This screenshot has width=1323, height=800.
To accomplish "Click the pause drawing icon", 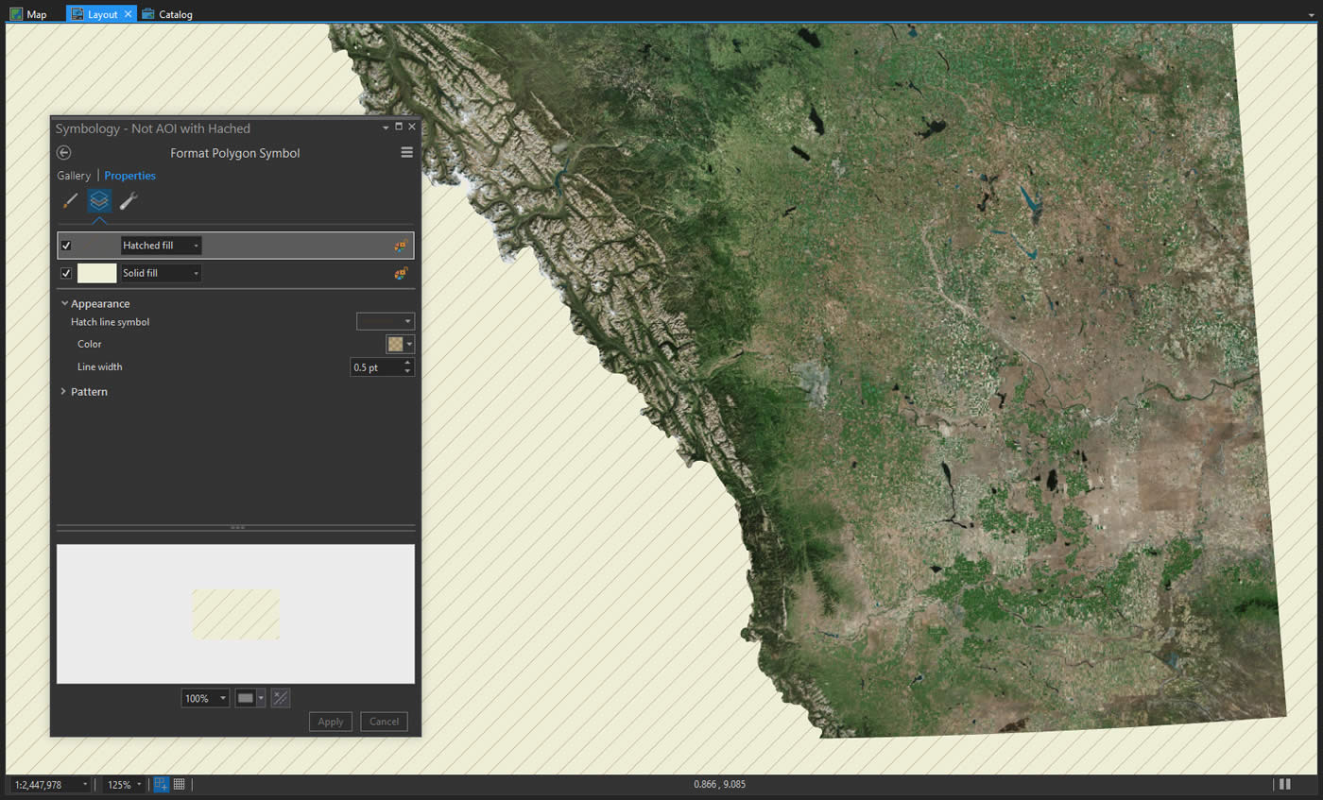I will click(x=1284, y=784).
